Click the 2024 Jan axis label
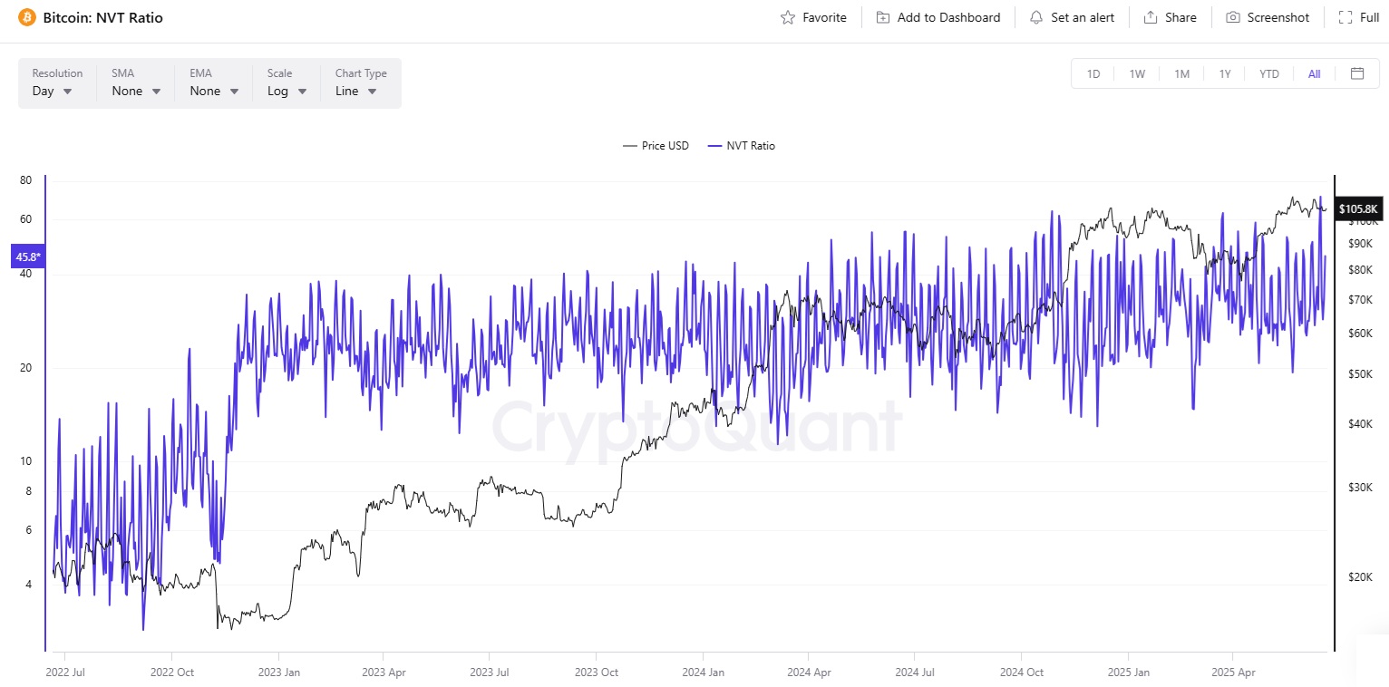 pos(704,672)
